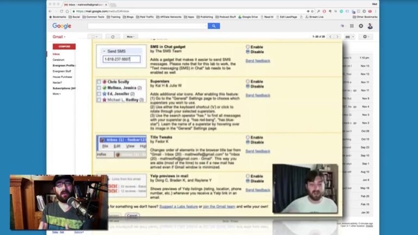Click Send feedback for Title Tweaks
Screen dimensions: 418x235
click(257, 151)
